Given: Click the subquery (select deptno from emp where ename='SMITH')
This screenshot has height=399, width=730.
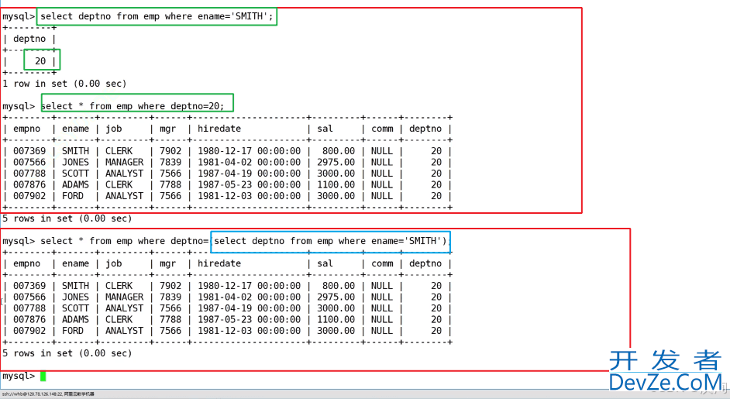Looking at the screenshot, I should pos(330,241).
